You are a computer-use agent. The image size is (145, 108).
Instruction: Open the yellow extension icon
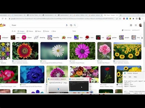tap(130, 19)
